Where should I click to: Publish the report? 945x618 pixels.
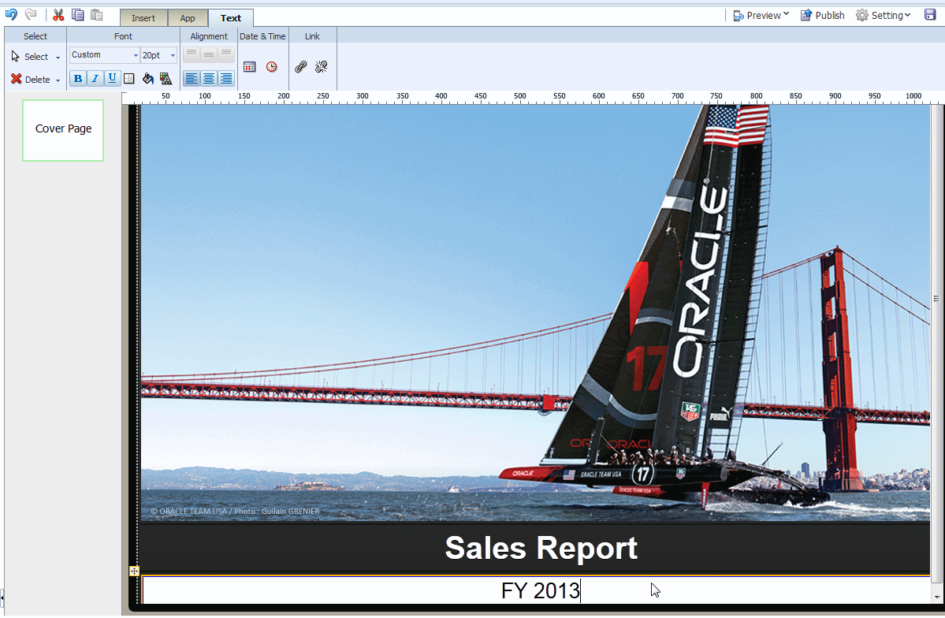click(823, 15)
